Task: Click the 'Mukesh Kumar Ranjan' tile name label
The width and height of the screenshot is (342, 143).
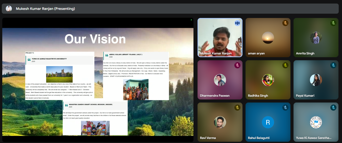Action: [x=216, y=53]
